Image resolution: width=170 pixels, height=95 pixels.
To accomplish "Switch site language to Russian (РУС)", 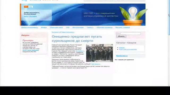I will tap(26, 7).
